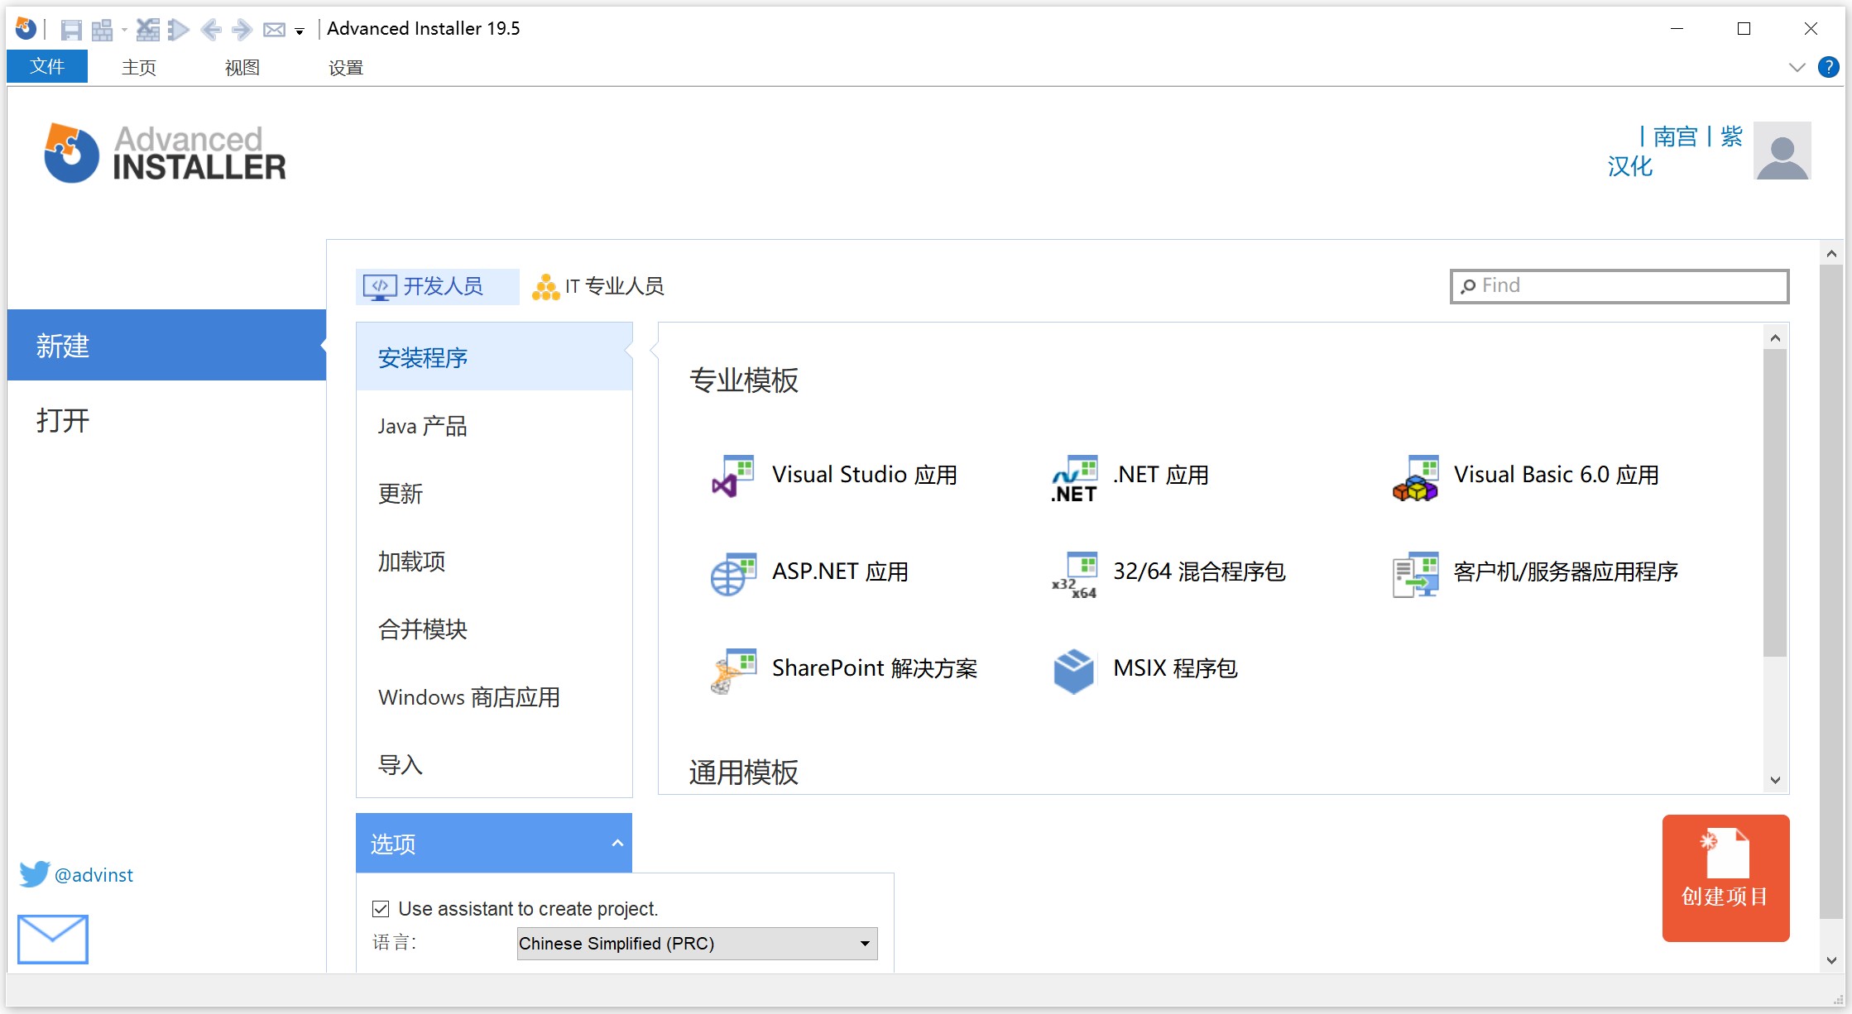Collapse the ribbon with the chevron

(x=1797, y=67)
